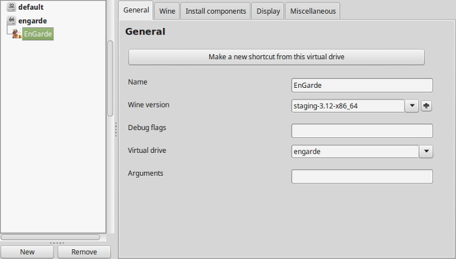Click the Name label
The width and height of the screenshot is (456, 259).
pyautogui.click(x=137, y=82)
